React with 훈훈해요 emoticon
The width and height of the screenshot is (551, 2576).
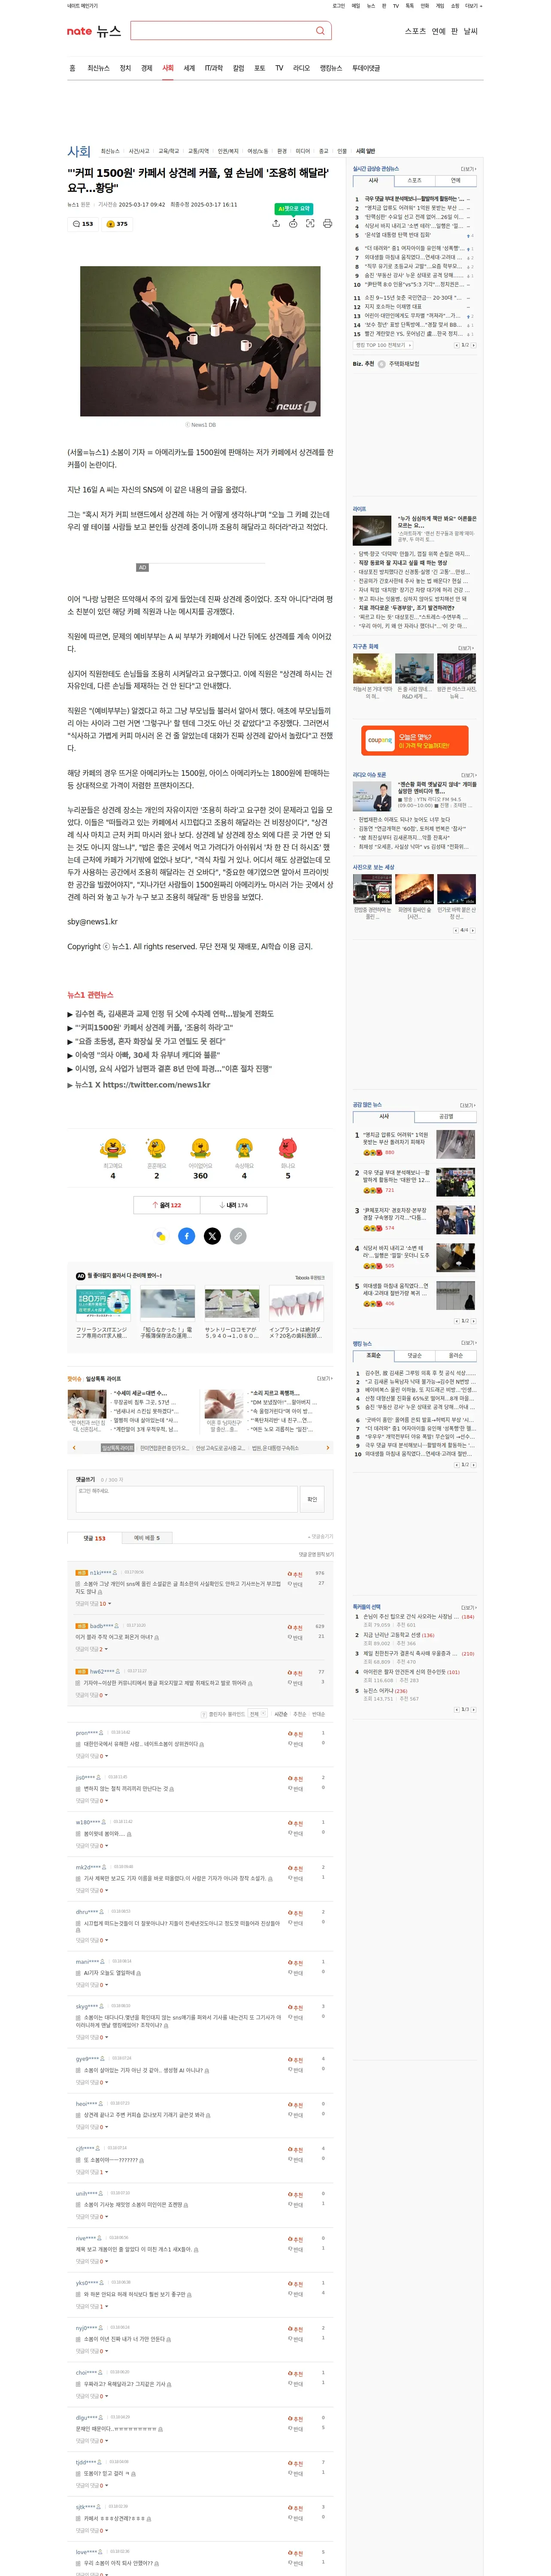click(156, 1147)
